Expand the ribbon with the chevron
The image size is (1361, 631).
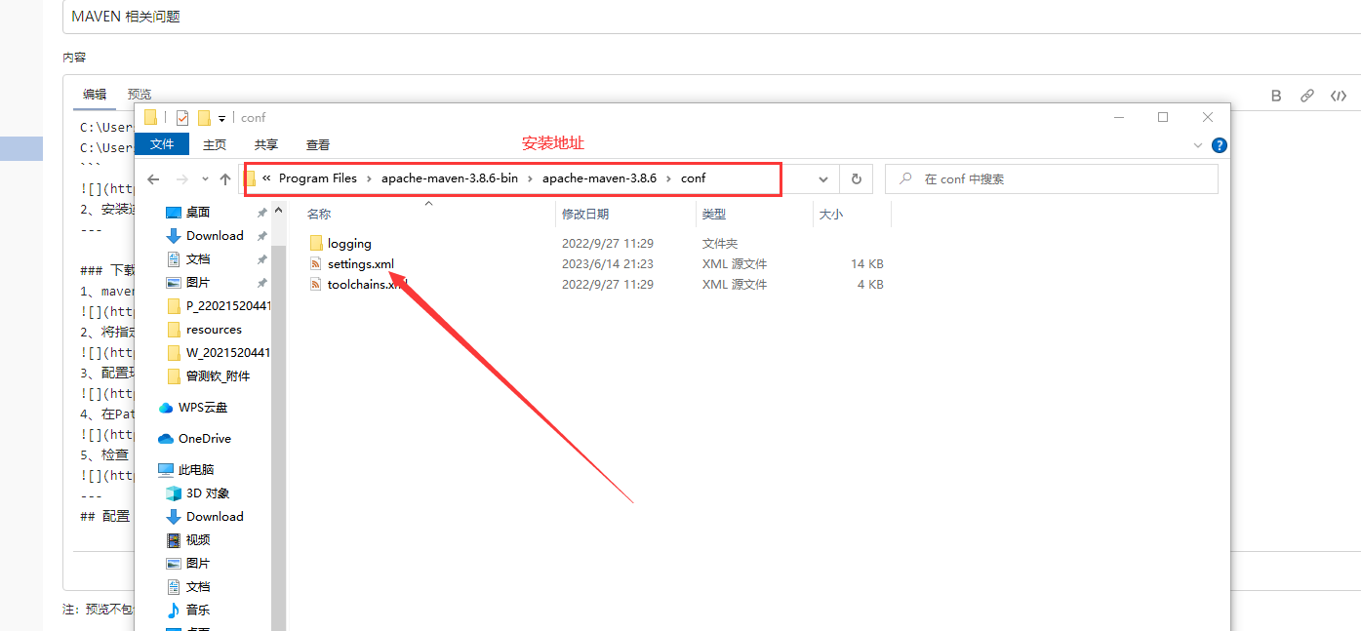(1199, 145)
